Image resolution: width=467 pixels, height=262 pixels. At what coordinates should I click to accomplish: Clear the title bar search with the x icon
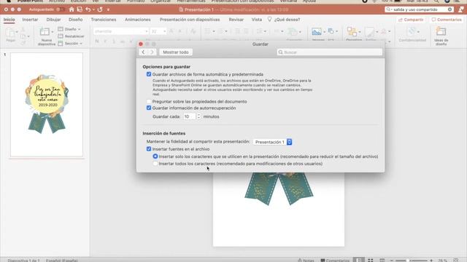449,9
